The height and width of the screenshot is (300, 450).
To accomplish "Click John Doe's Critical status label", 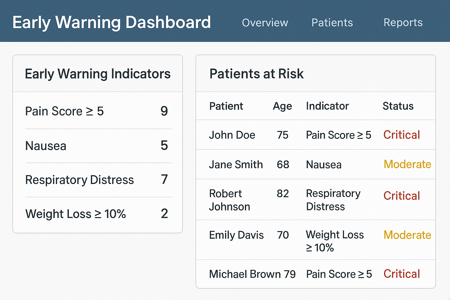I will [x=401, y=135].
